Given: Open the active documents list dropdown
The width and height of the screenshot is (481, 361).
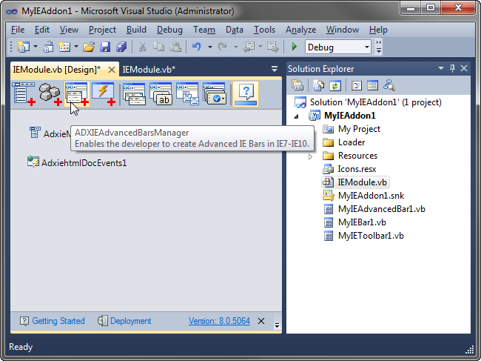Looking at the screenshot, I should (x=275, y=69).
